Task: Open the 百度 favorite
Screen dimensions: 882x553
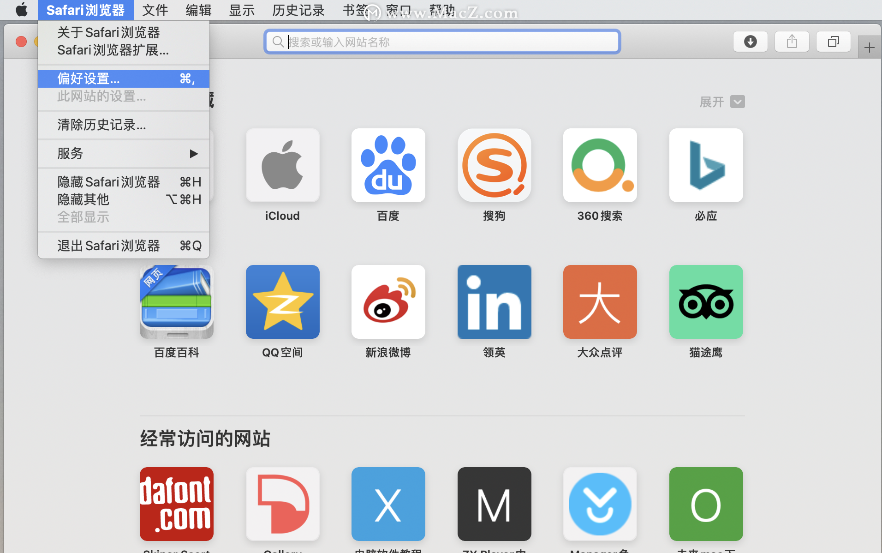Action: [388, 165]
